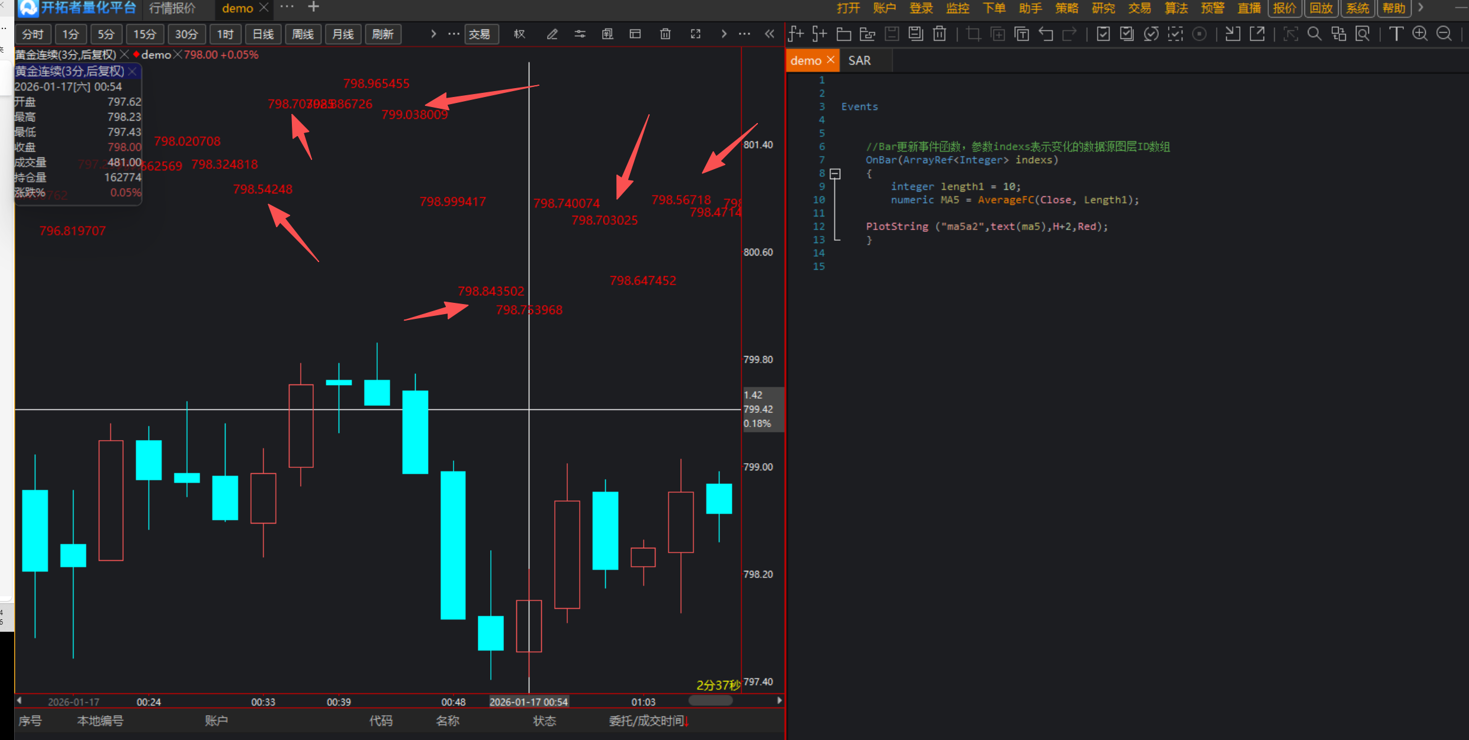Image resolution: width=1469 pixels, height=740 pixels.
Task: Click the search magnifier icon in editor toolbar
Action: (1314, 34)
